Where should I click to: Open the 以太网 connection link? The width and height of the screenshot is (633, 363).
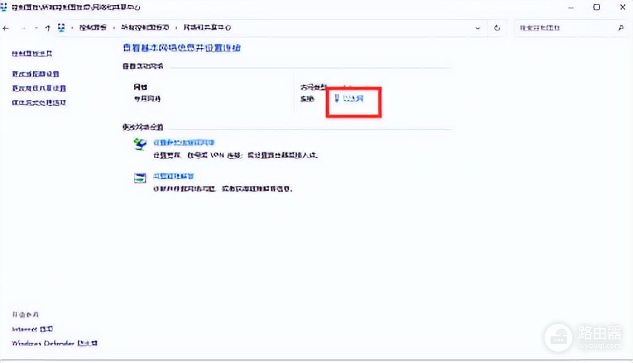click(x=353, y=98)
